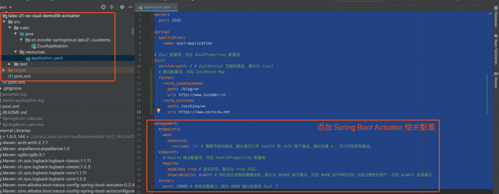
Task: Click the src folder icon
Action: point(10,22)
